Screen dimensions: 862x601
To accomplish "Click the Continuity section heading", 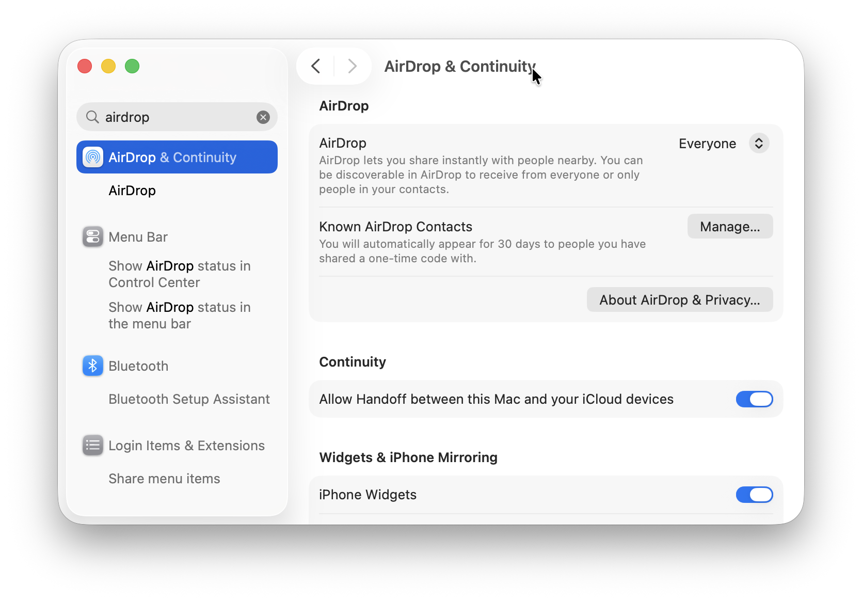I will (x=353, y=362).
